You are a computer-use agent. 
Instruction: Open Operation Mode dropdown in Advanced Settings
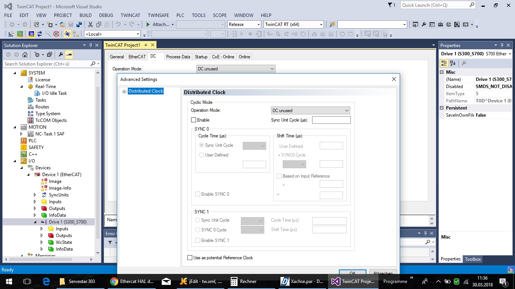tap(310, 111)
